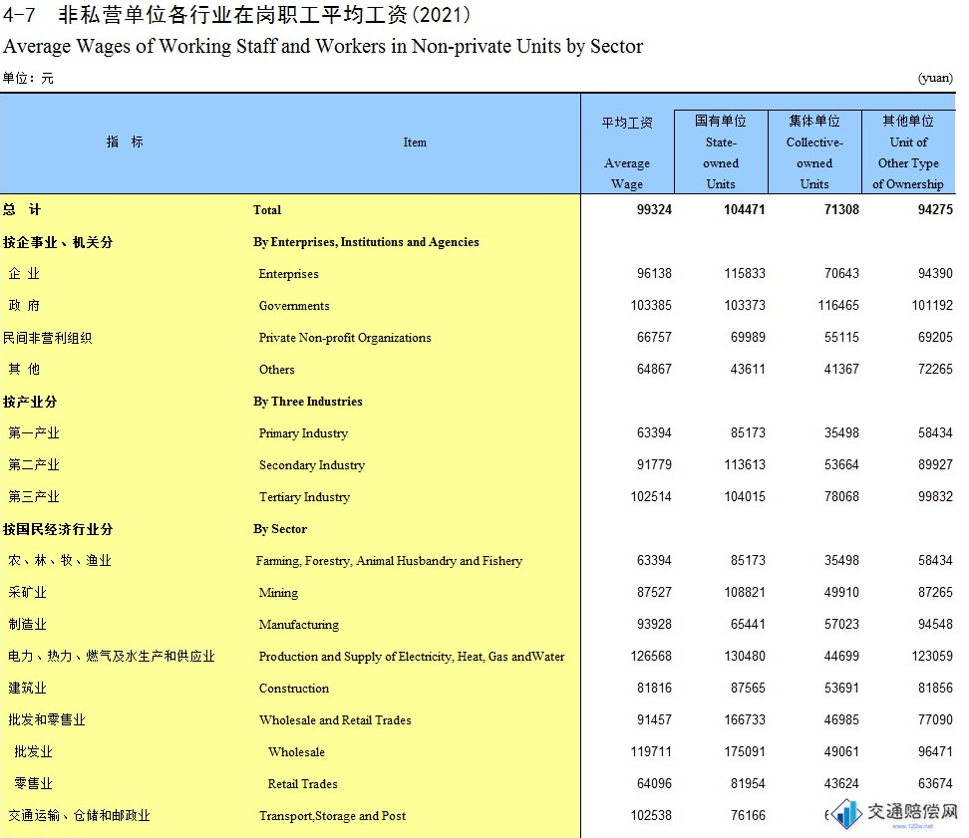
Task: Click value 166733 in Wholesale and Retail row
Action: click(x=745, y=720)
